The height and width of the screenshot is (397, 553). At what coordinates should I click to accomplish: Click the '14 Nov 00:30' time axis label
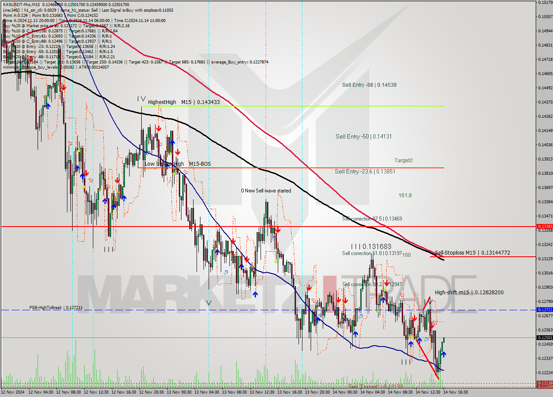point(346,392)
